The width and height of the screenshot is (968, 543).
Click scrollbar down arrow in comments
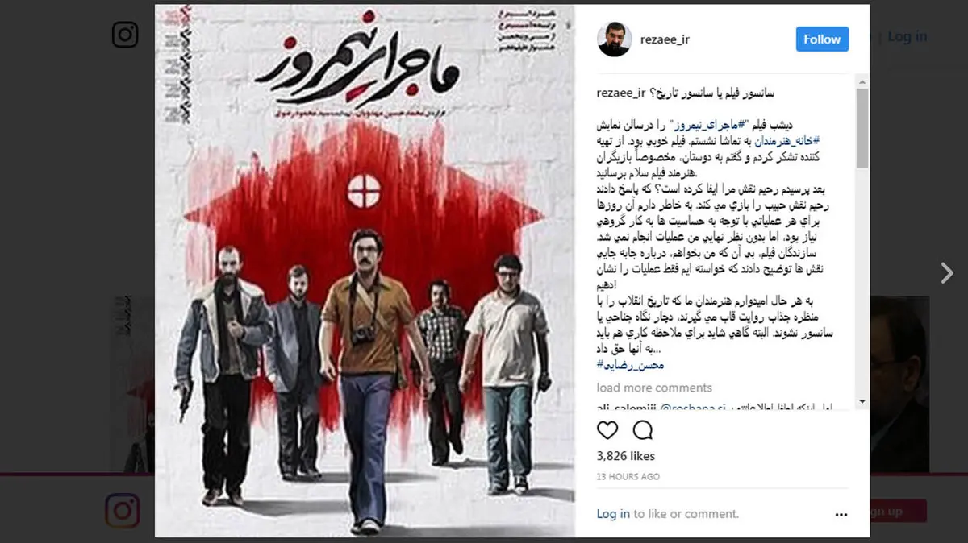coord(862,401)
